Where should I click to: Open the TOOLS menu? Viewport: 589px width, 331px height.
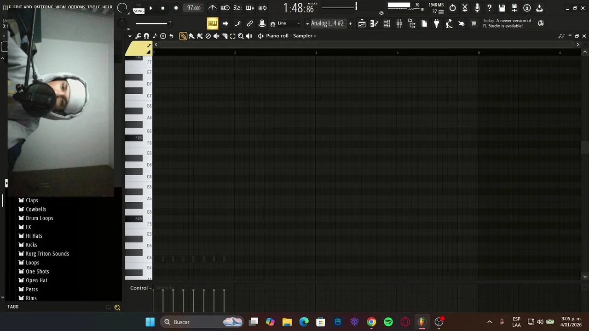93,8
